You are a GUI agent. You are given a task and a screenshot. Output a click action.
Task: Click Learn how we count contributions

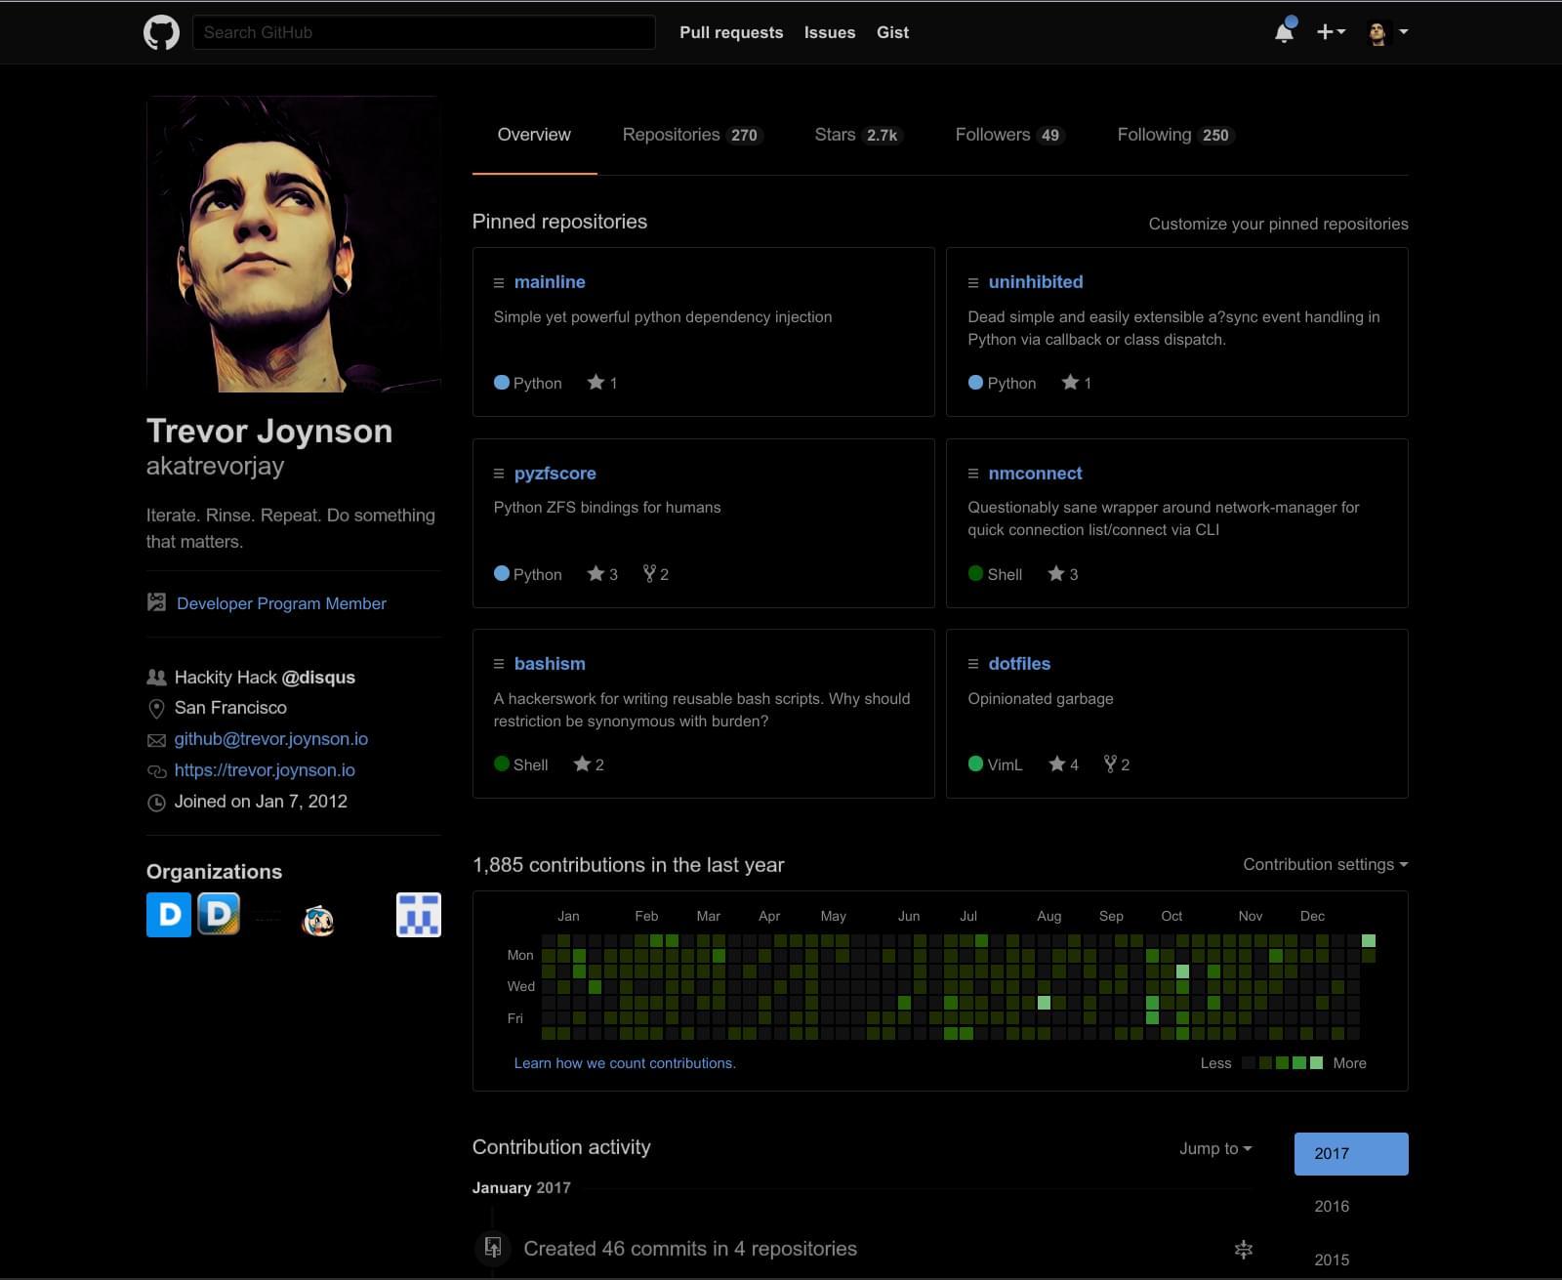coord(625,1063)
